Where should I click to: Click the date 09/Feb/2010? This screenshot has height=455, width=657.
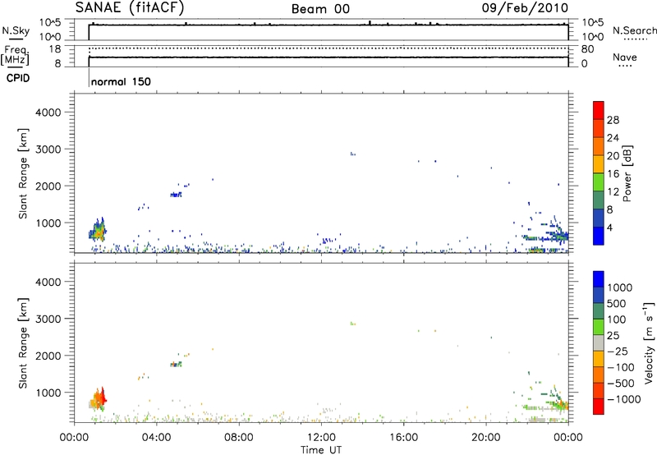[525, 8]
